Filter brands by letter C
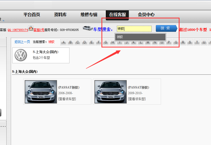This screenshot has width=211, height=145. point(78,42)
